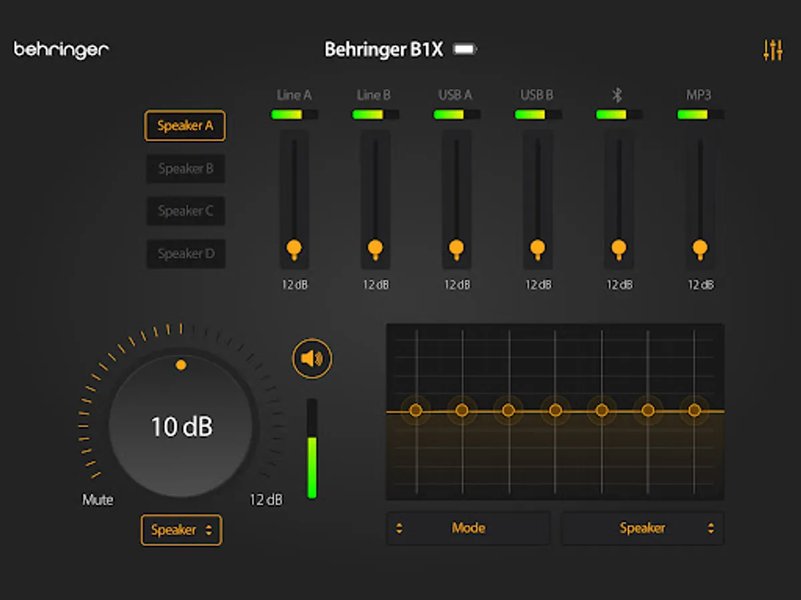Open the Speaker selector below the volume knob

181,531
